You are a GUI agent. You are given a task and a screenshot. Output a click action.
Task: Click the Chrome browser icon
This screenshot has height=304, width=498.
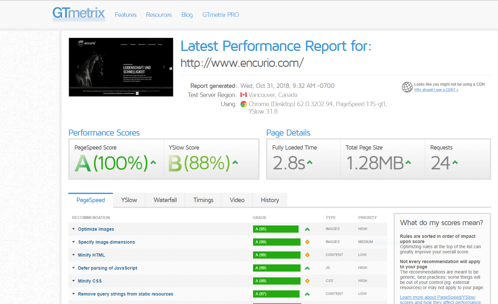click(x=243, y=104)
